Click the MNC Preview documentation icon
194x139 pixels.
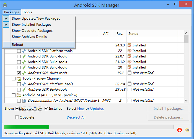click(24, 101)
